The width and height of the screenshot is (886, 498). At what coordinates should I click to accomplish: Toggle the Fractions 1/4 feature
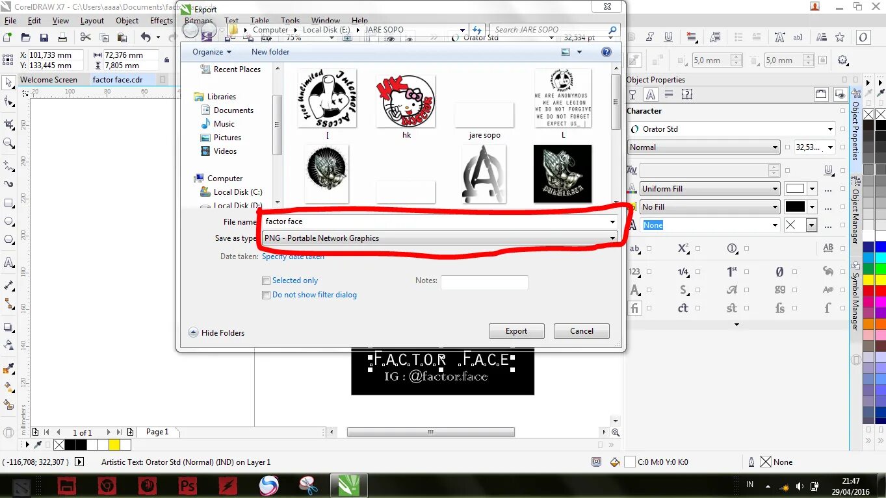coord(683,272)
